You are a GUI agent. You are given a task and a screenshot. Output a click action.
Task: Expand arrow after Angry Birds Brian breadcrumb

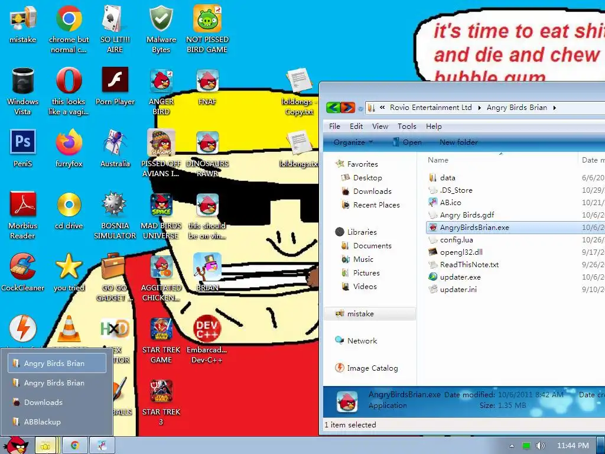[x=554, y=108]
